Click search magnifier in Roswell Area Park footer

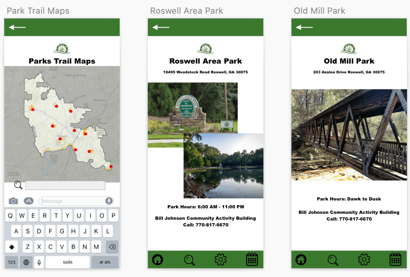189,260
